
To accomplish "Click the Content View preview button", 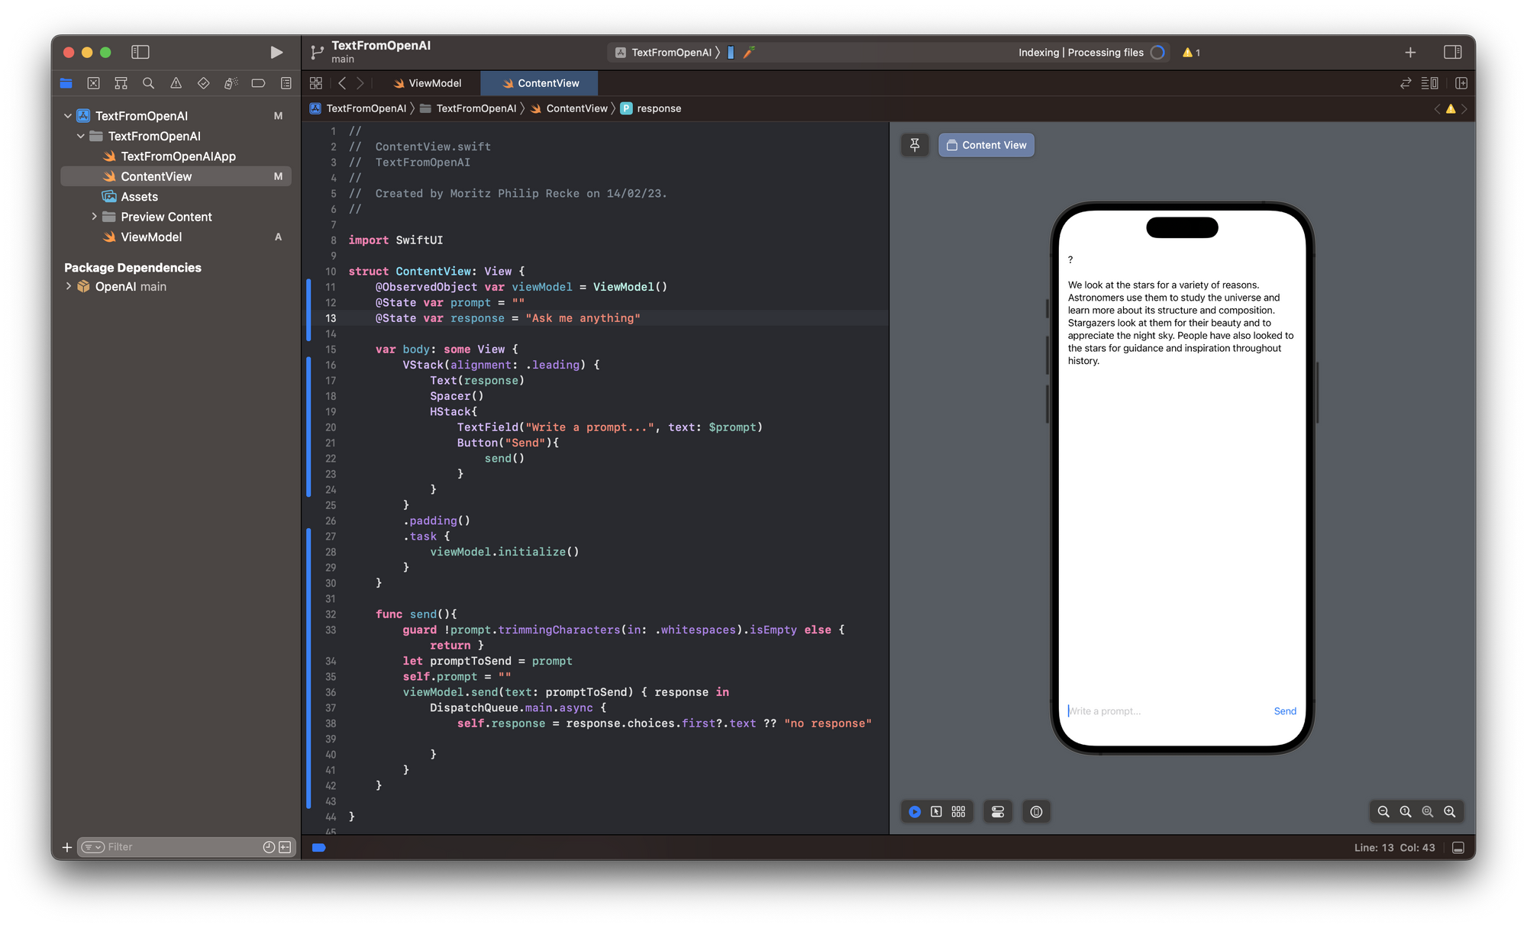I will [986, 145].
